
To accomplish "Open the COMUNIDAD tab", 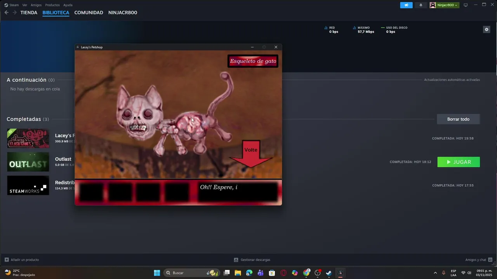I will tap(89, 12).
